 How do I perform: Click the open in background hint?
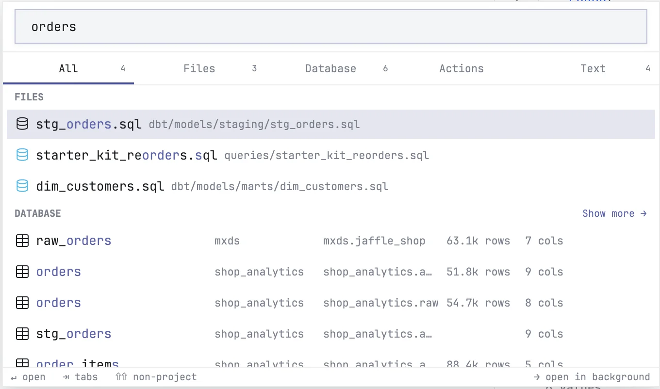coord(592,377)
